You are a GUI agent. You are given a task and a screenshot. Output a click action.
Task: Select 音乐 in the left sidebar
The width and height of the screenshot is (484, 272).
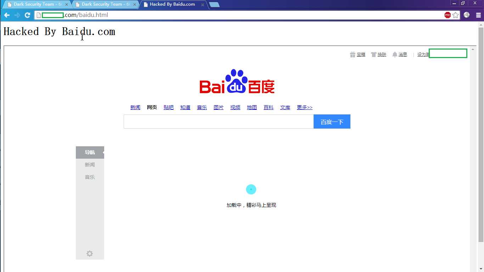tap(90, 177)
